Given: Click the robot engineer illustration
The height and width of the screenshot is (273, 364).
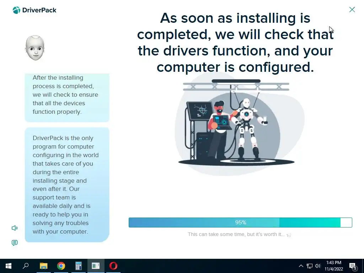Looking at the screenshot, I should click(x=239, y=124).
